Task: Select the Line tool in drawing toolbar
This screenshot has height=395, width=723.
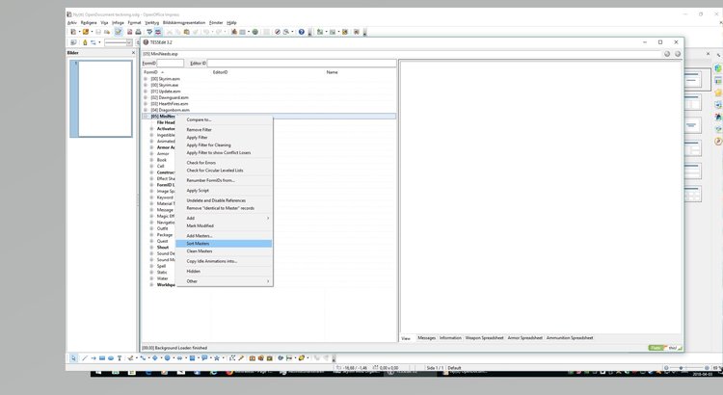Action: (x=85, y=358)
